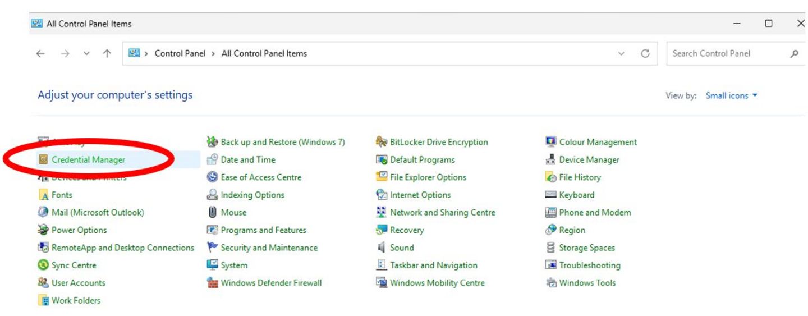Open the recent locations chevron
Screen dimensions: 808x316
(86, 54)
